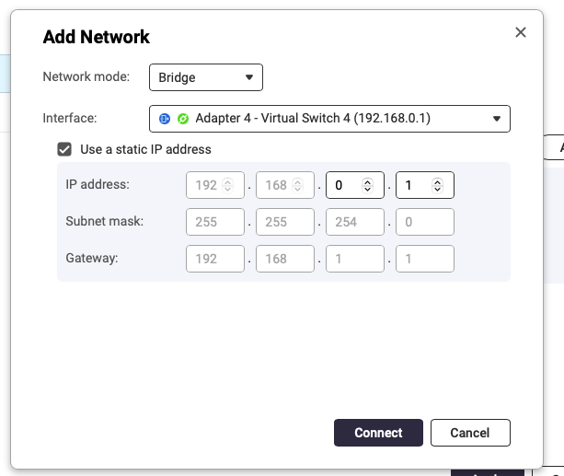This screenshot has height=476, width=564.
Task: Select the IP address third octet field
Action: (x=346, y=185)
